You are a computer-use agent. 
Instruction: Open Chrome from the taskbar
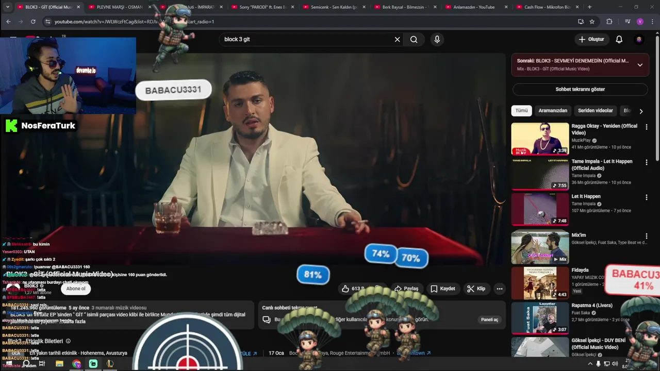[76, 364]
